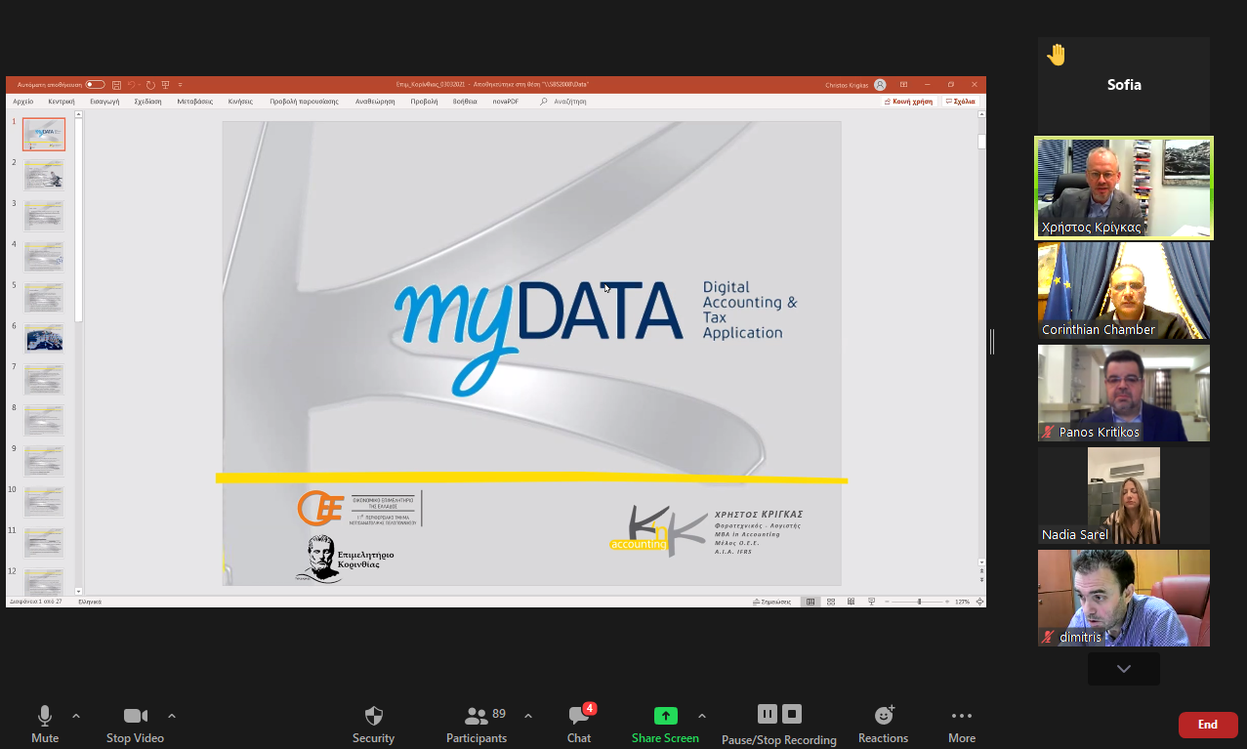The height and width of the screenshot is (749, 1247).
Task: Select slide 1 thumbnail
Action: (x=44, y=135)
